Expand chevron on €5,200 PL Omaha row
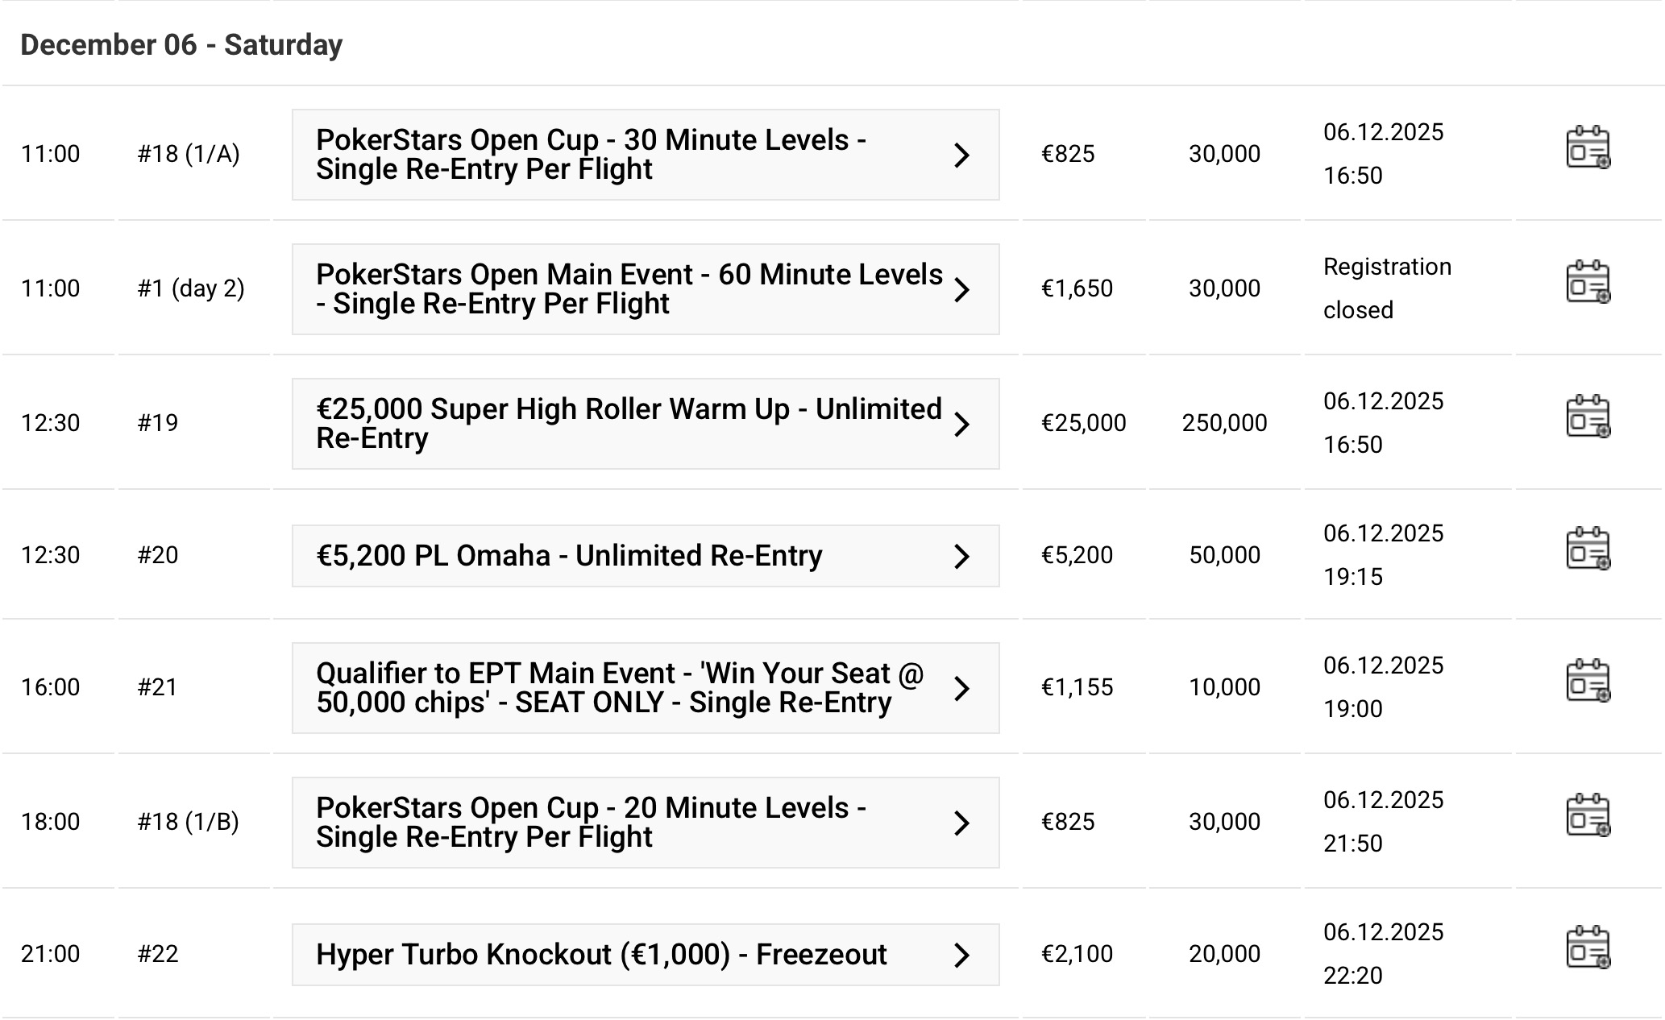 (x=961, y=556)
